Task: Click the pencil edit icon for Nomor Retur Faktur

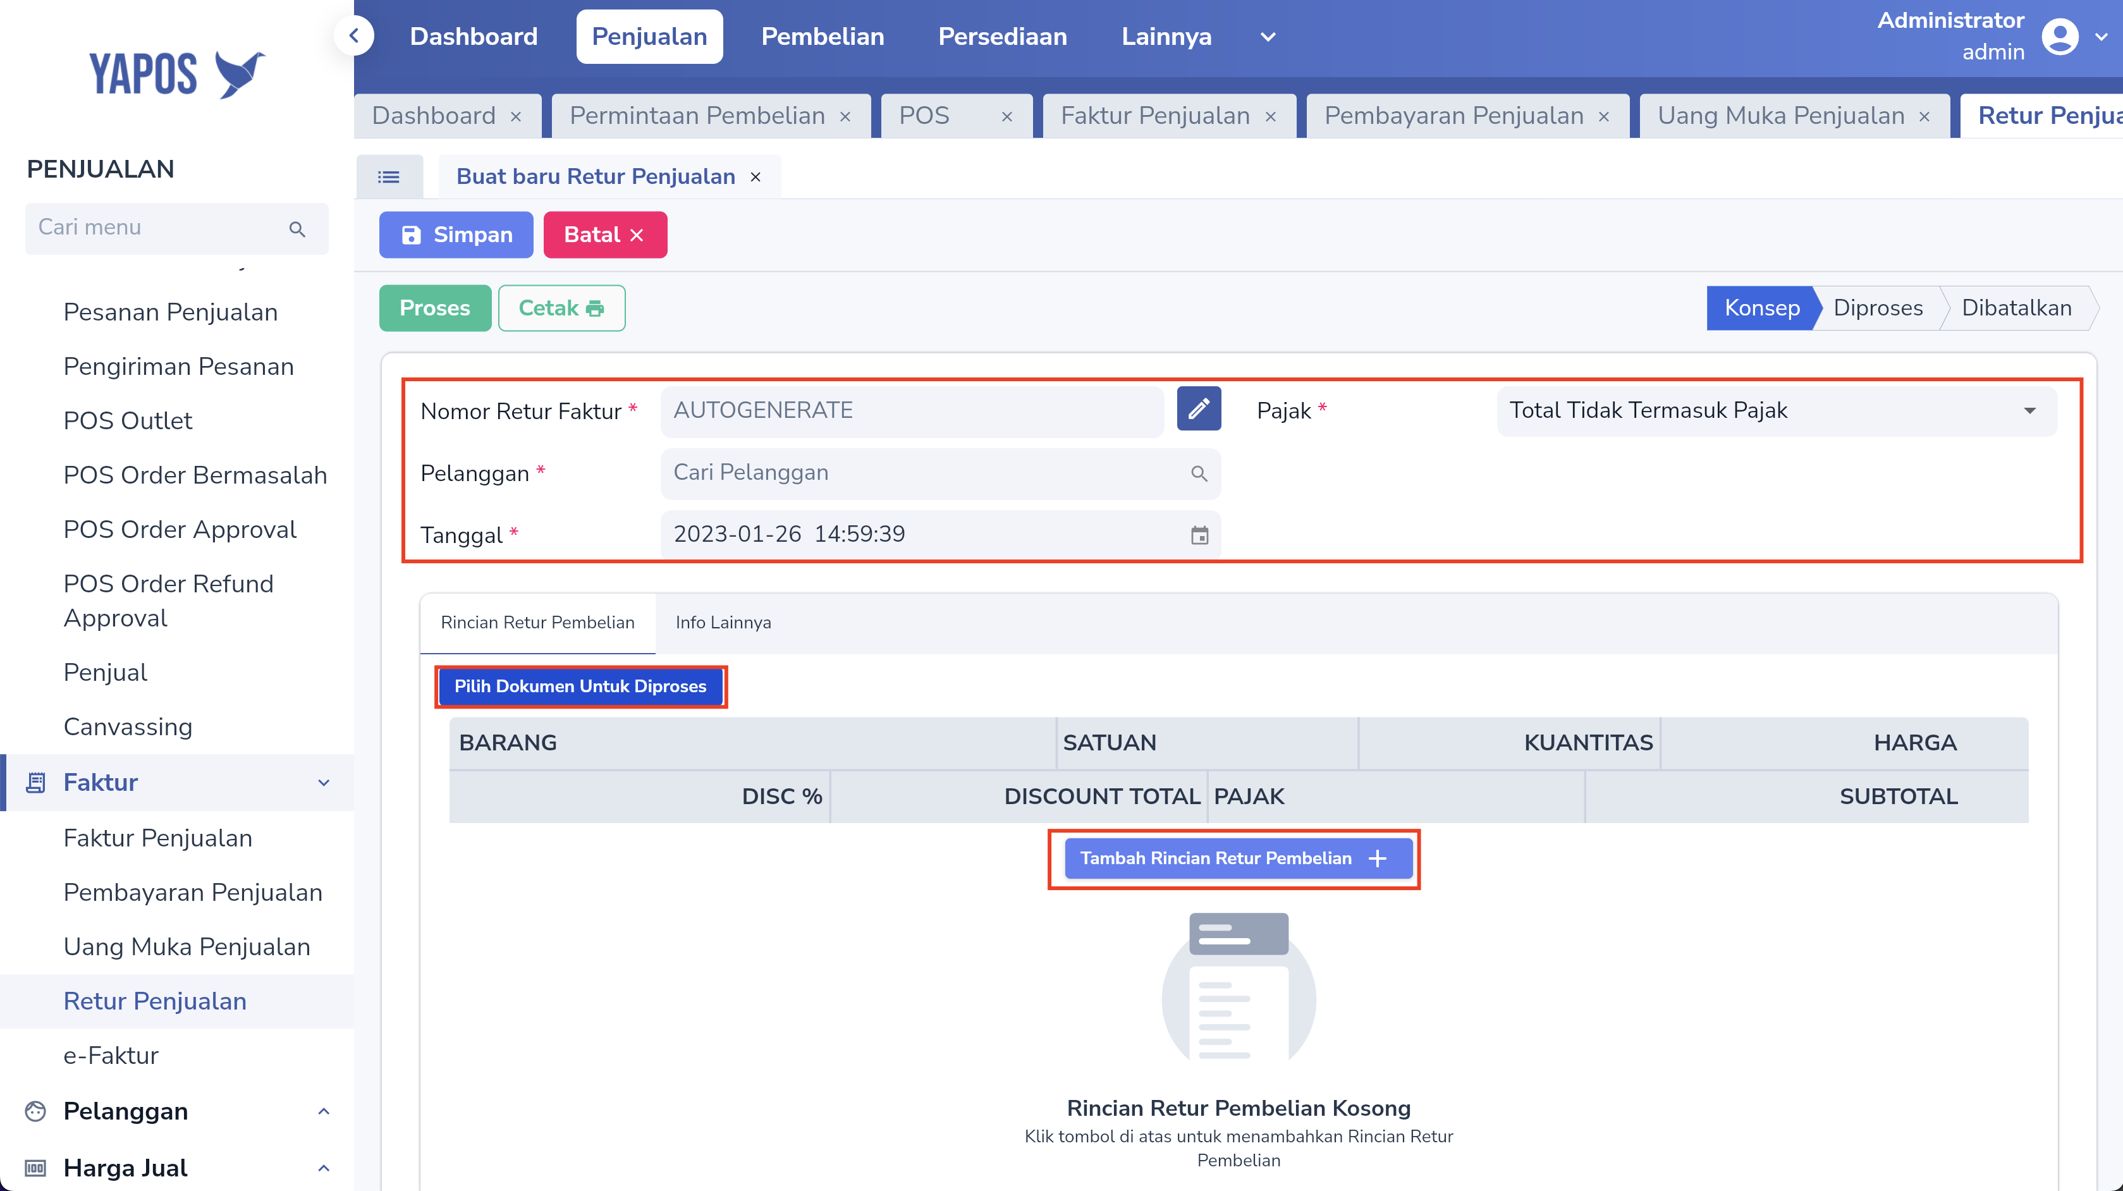Action: tap(1198, 409)
